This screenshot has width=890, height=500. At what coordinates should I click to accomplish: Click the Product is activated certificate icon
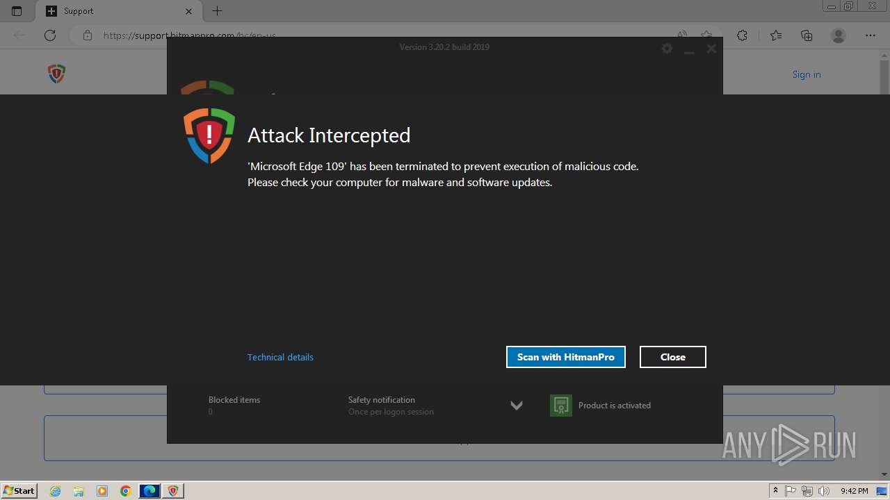pos(561,406)
